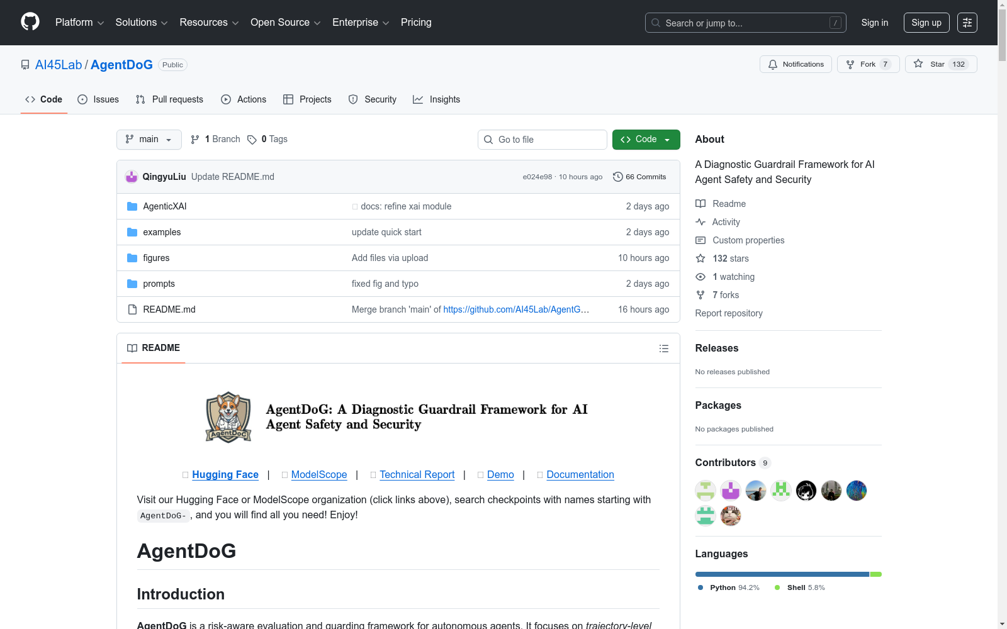Expand the Resources menu
This screenshot has height=629, width=1007.
210,23
